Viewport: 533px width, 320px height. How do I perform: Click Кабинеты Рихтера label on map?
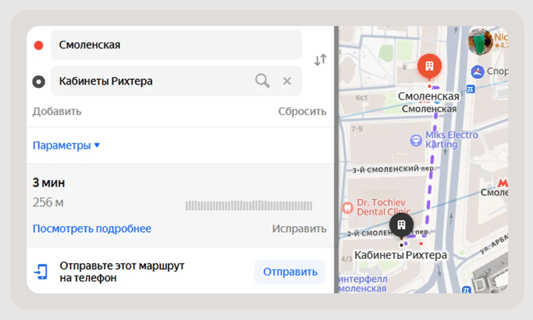[400, 255]
